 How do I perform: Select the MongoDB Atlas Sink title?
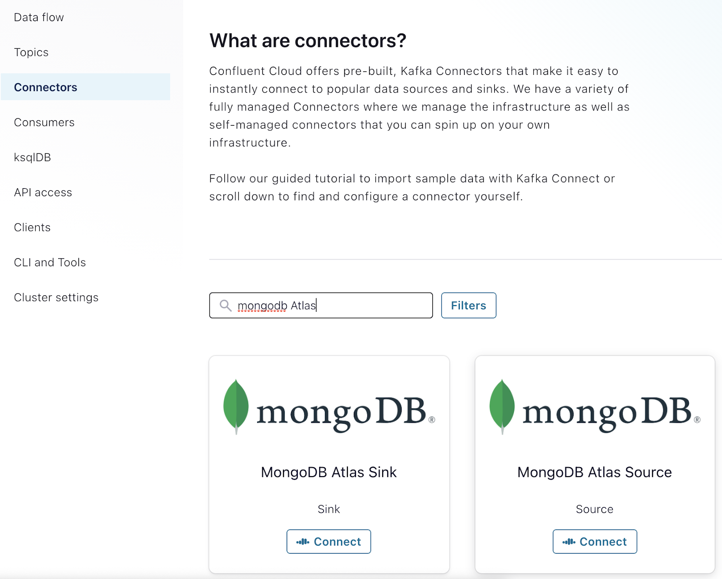(x=329, y=472)
